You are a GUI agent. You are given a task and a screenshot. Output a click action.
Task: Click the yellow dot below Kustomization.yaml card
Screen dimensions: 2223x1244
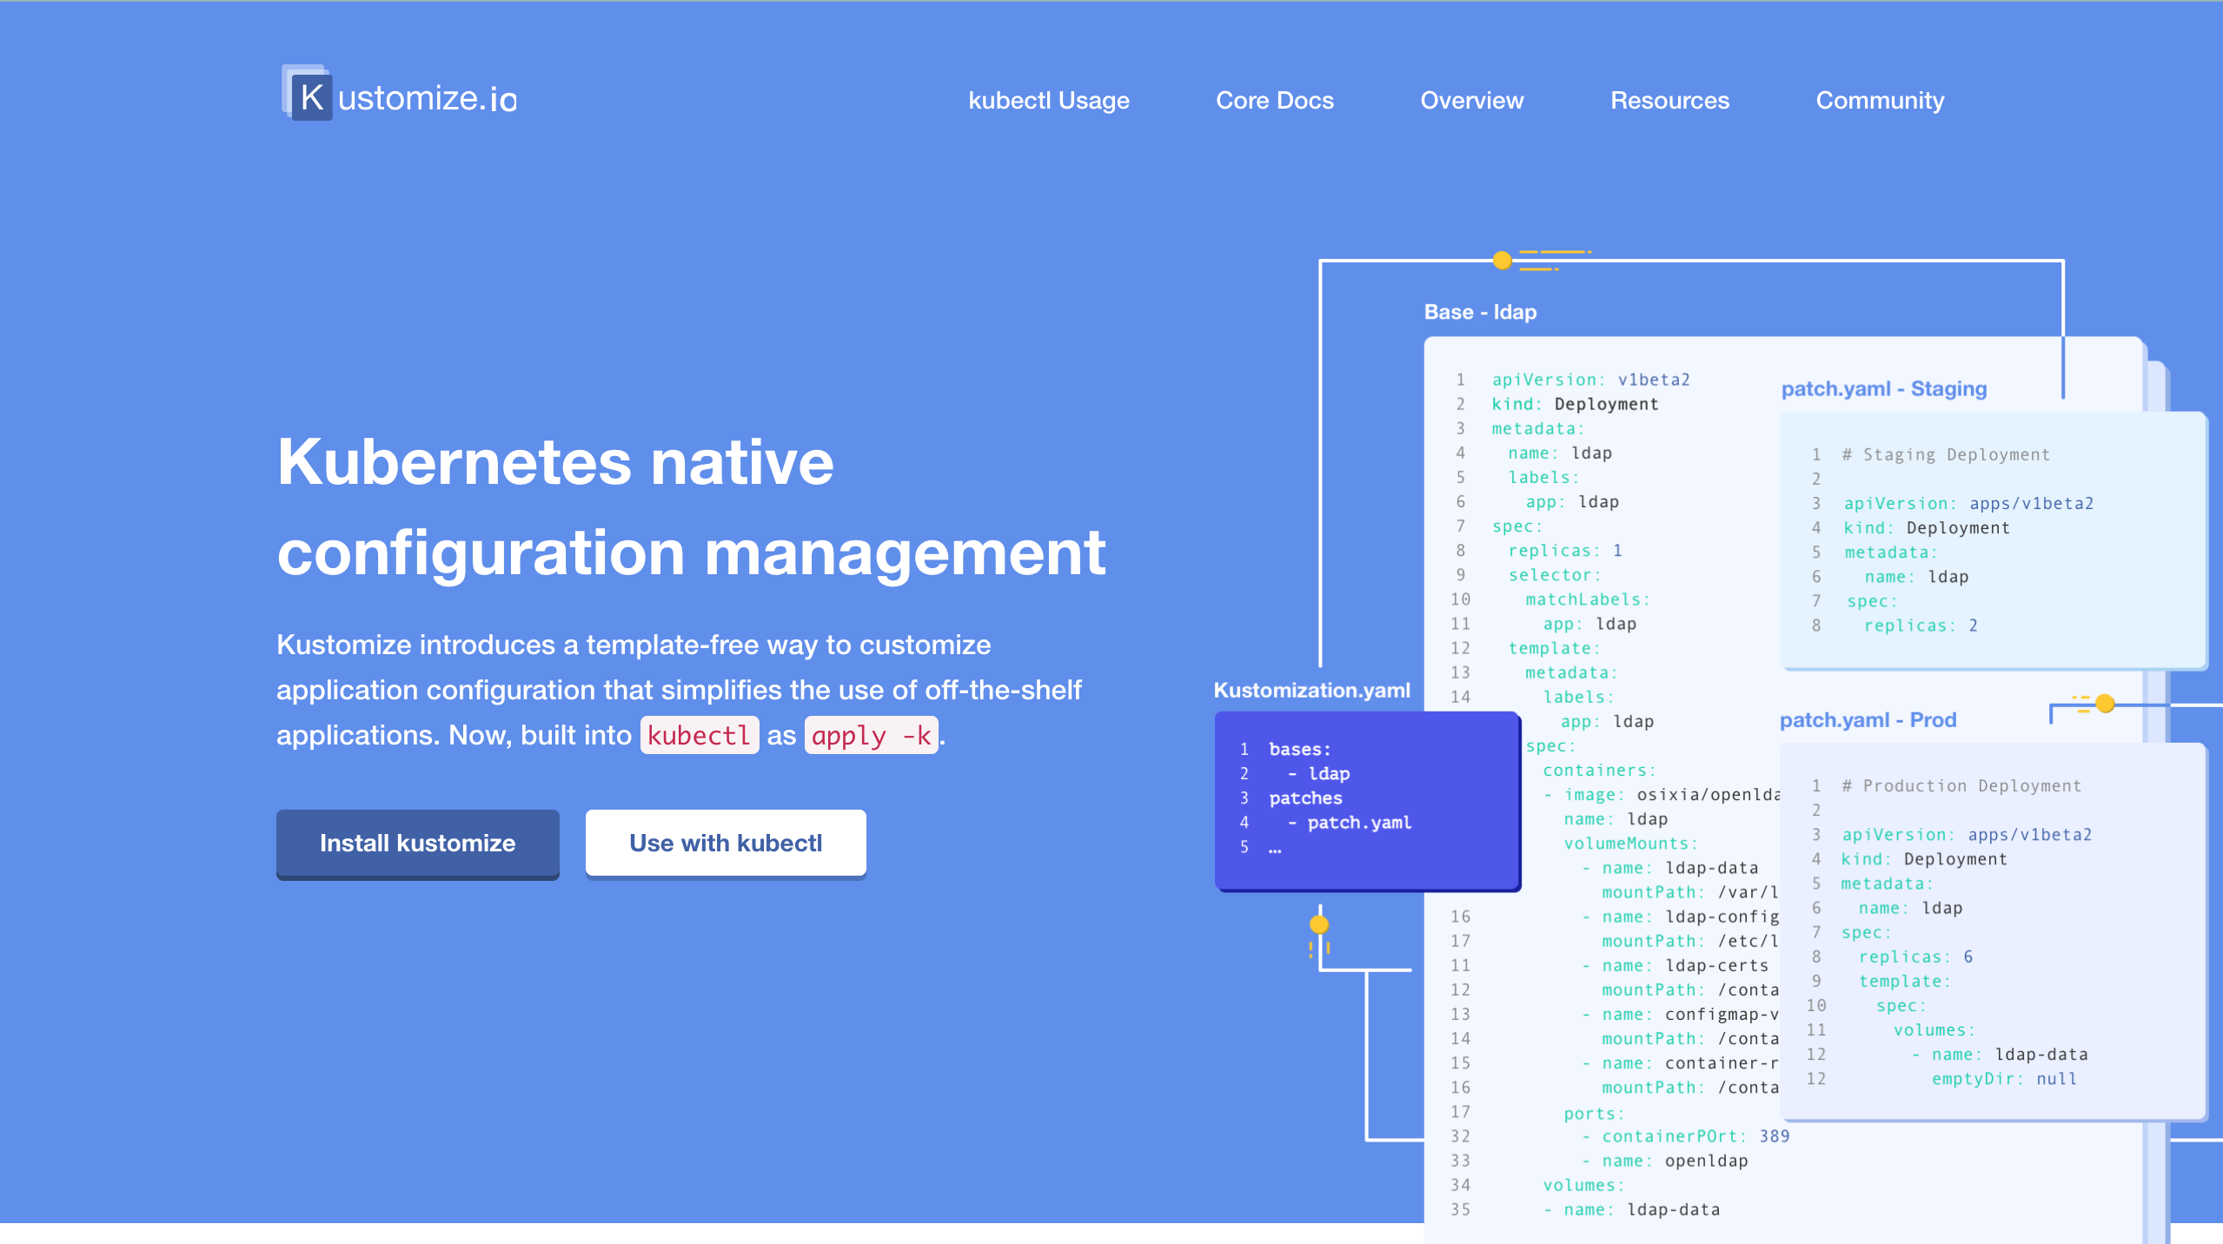(1319, 924)
